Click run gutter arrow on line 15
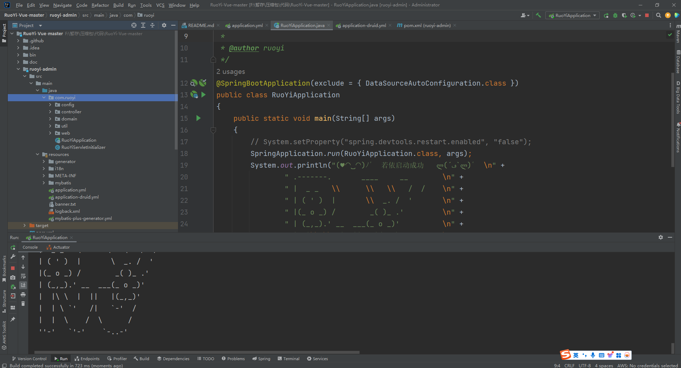681x368 pixels. coord(199,118)
